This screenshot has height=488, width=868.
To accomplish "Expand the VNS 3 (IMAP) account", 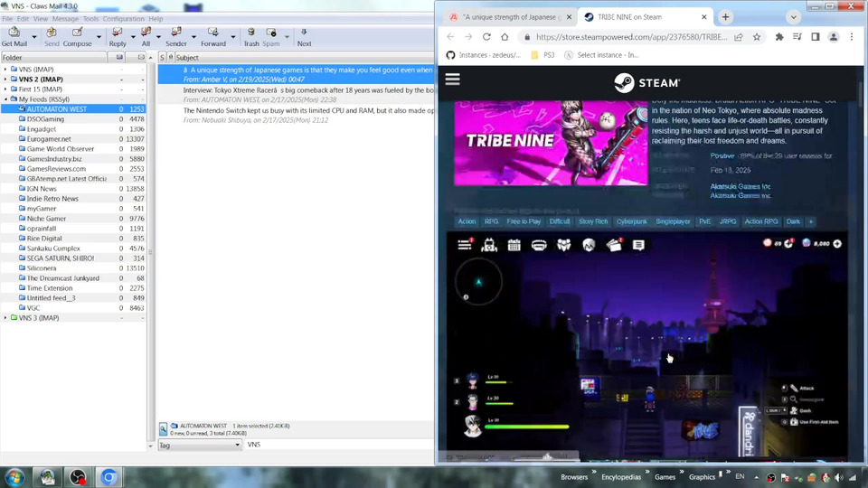I will pos(5,318).
